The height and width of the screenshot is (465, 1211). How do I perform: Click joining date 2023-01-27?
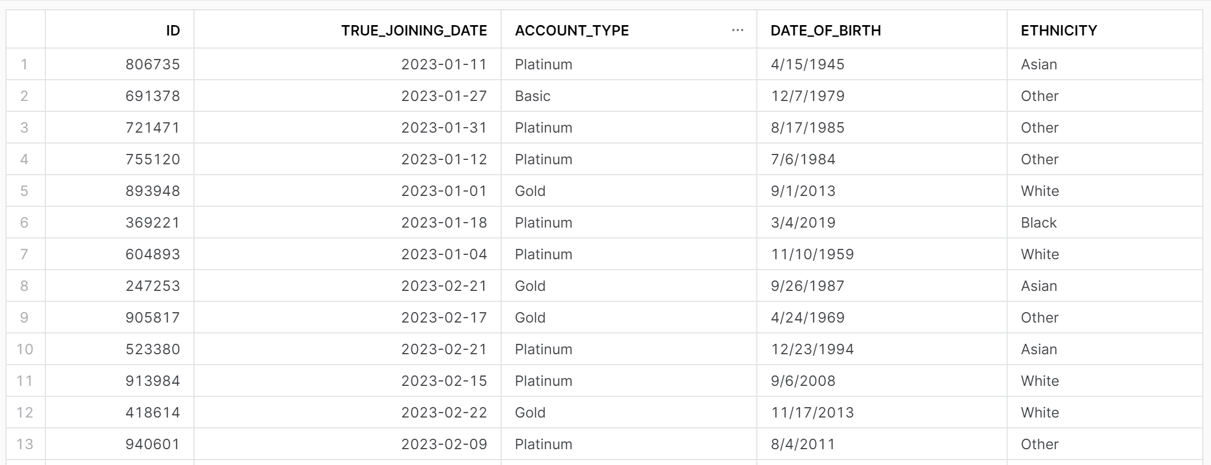tap(444, 96)
